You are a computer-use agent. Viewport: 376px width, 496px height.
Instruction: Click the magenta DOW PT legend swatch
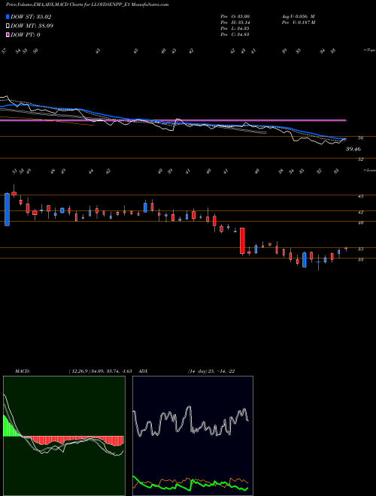coord(8,35)
